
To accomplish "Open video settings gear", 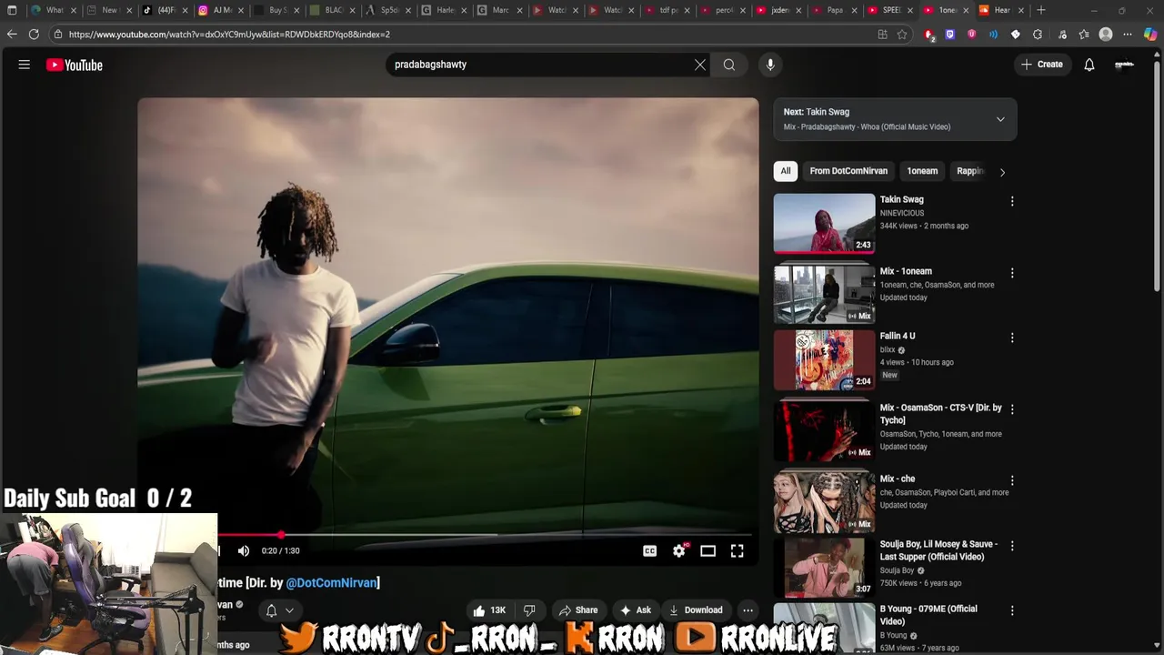I will [x=679, y=550].
